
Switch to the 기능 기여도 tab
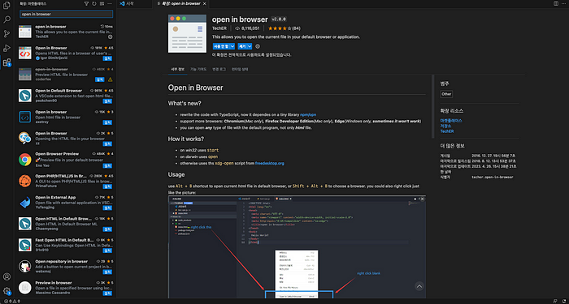click(198, 69)
